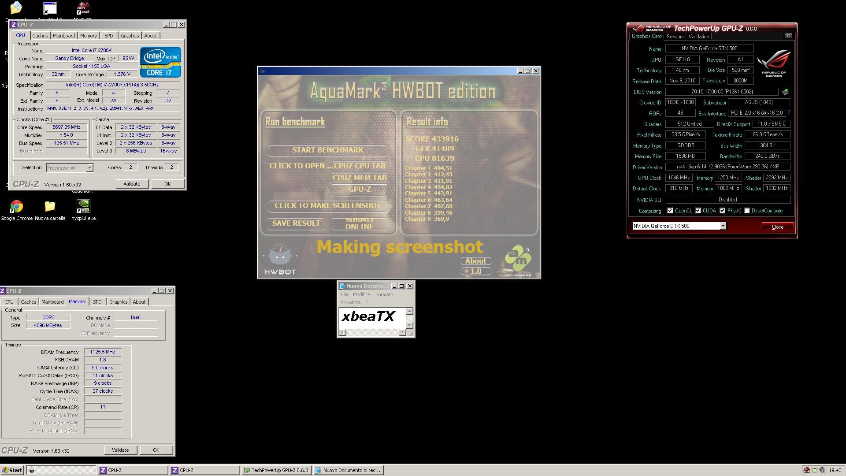Click the Intel Core i7 logo in CPU-Z
This screenshot has height=476, width=846.
160,62
